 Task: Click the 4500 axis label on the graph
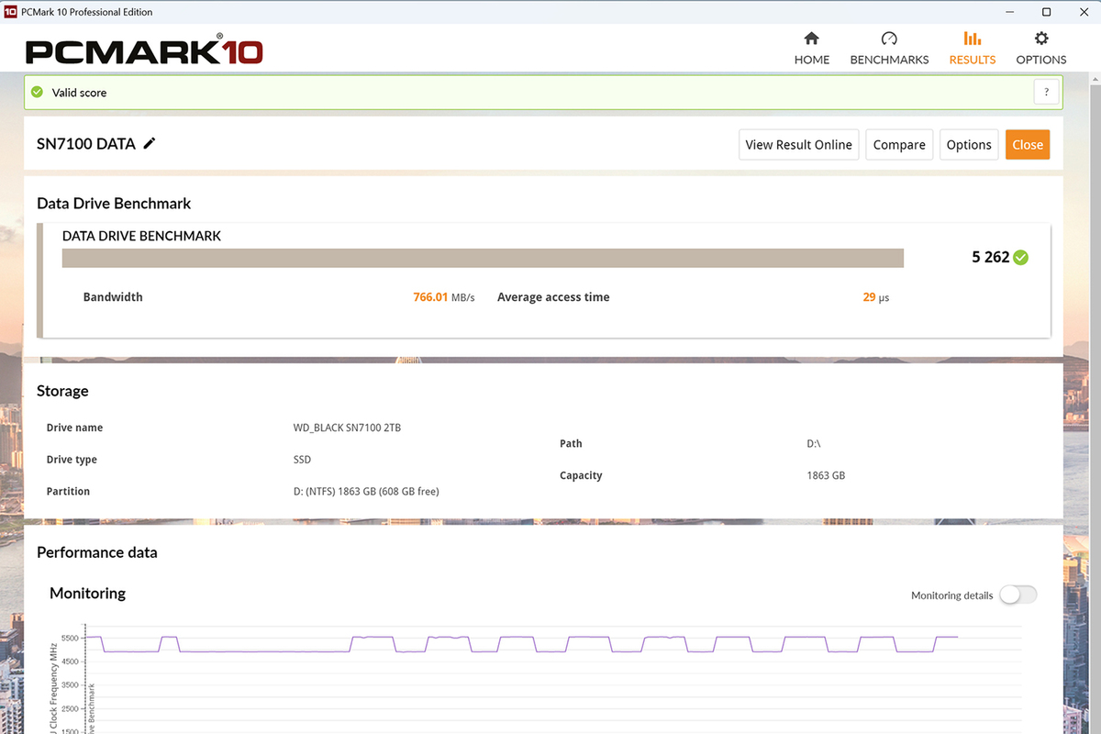click(x=72, y=662)
